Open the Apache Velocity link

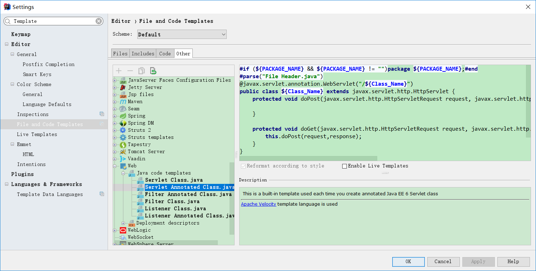click(259, 204)
